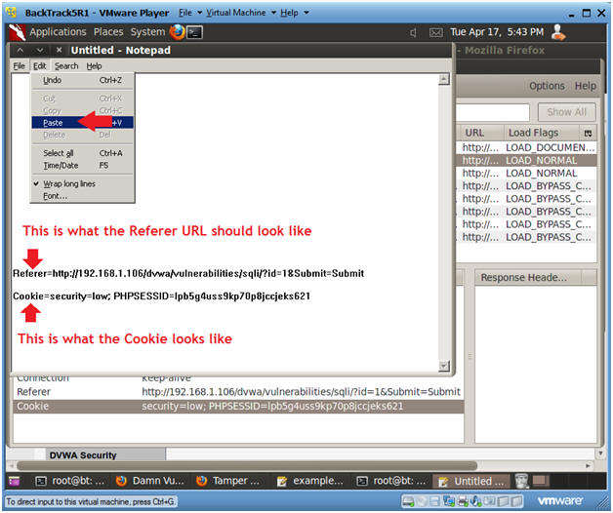Select Referer header row in Tamper Data
The height and width of the screenshot is (513, 613).
click(238, 392)
